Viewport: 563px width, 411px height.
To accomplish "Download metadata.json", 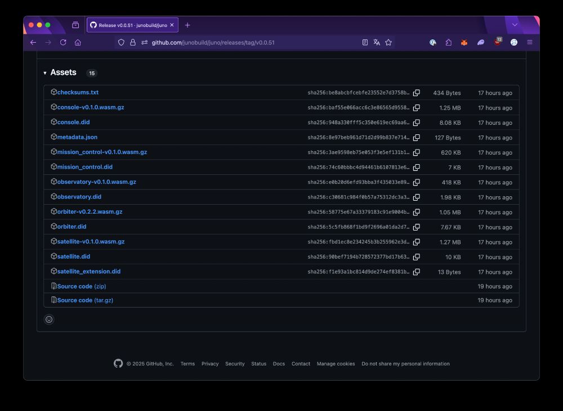I will pos(77,137).
